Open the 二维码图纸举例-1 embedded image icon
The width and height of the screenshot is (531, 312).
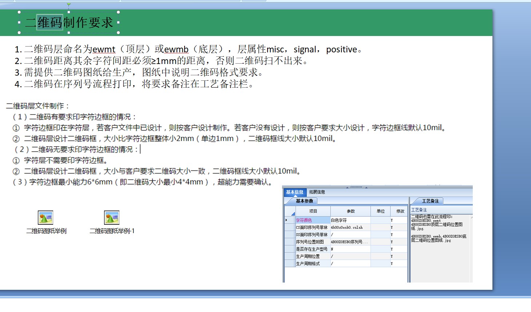tap(112, 218)
